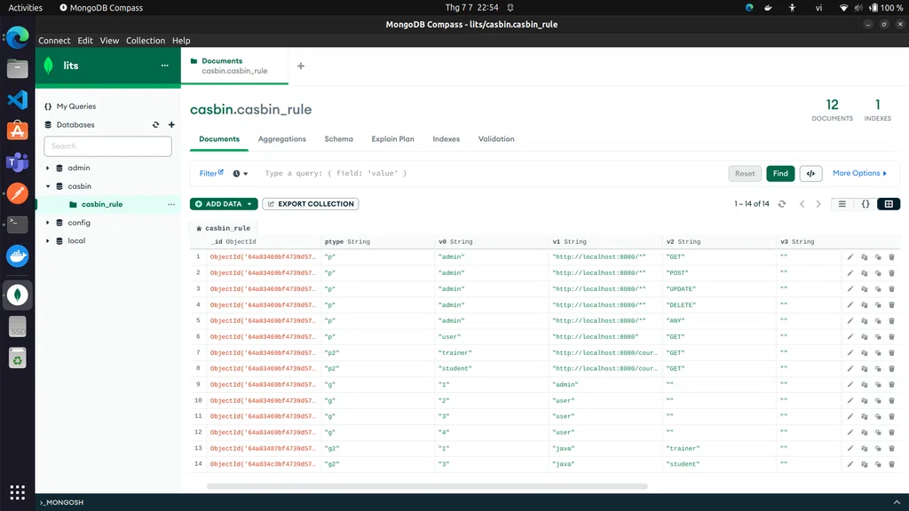909x511 pixels.
Task: Click the query filter input
Action: [x=493, y=173]
